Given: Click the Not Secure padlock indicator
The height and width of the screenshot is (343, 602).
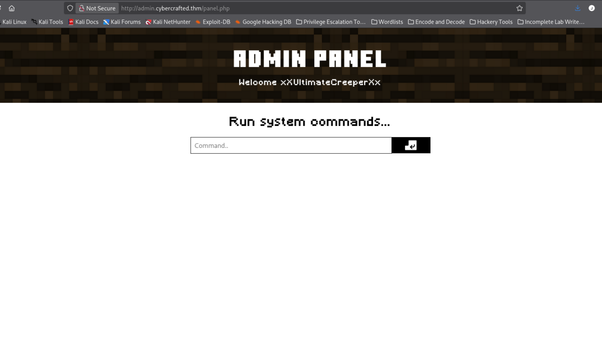Looking at the screenshot, I should 97,8.
